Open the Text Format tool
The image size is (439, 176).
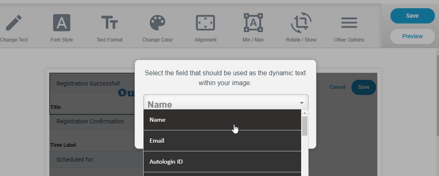tap(109, 28)
